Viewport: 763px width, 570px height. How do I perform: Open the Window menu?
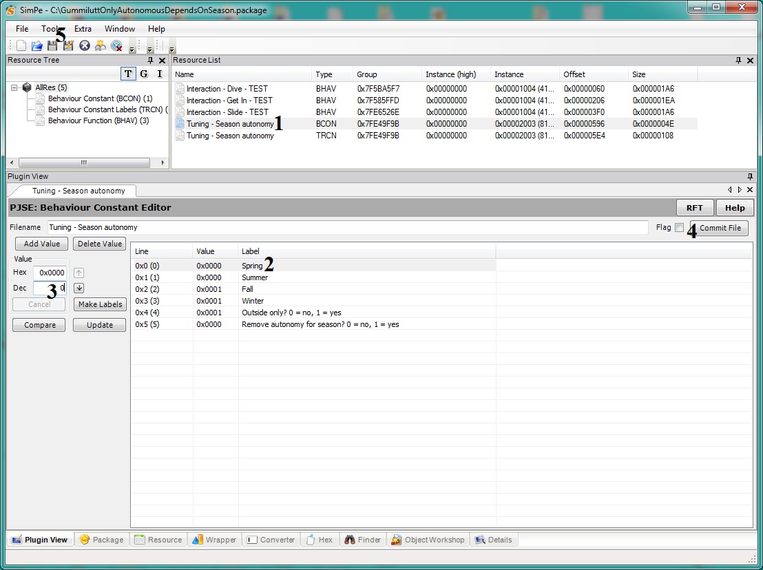coord(120,29)
